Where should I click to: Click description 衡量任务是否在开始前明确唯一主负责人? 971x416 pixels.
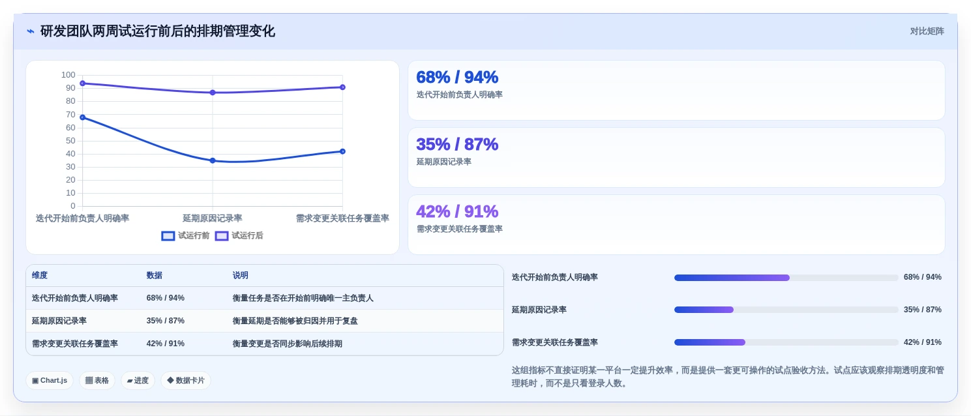[x=303, y=298]
